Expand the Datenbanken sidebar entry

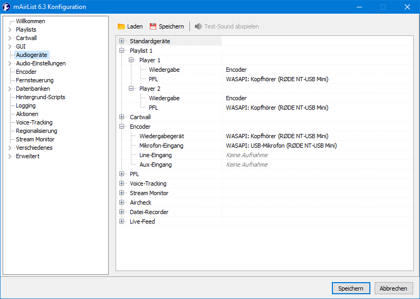tap(9, 89)
